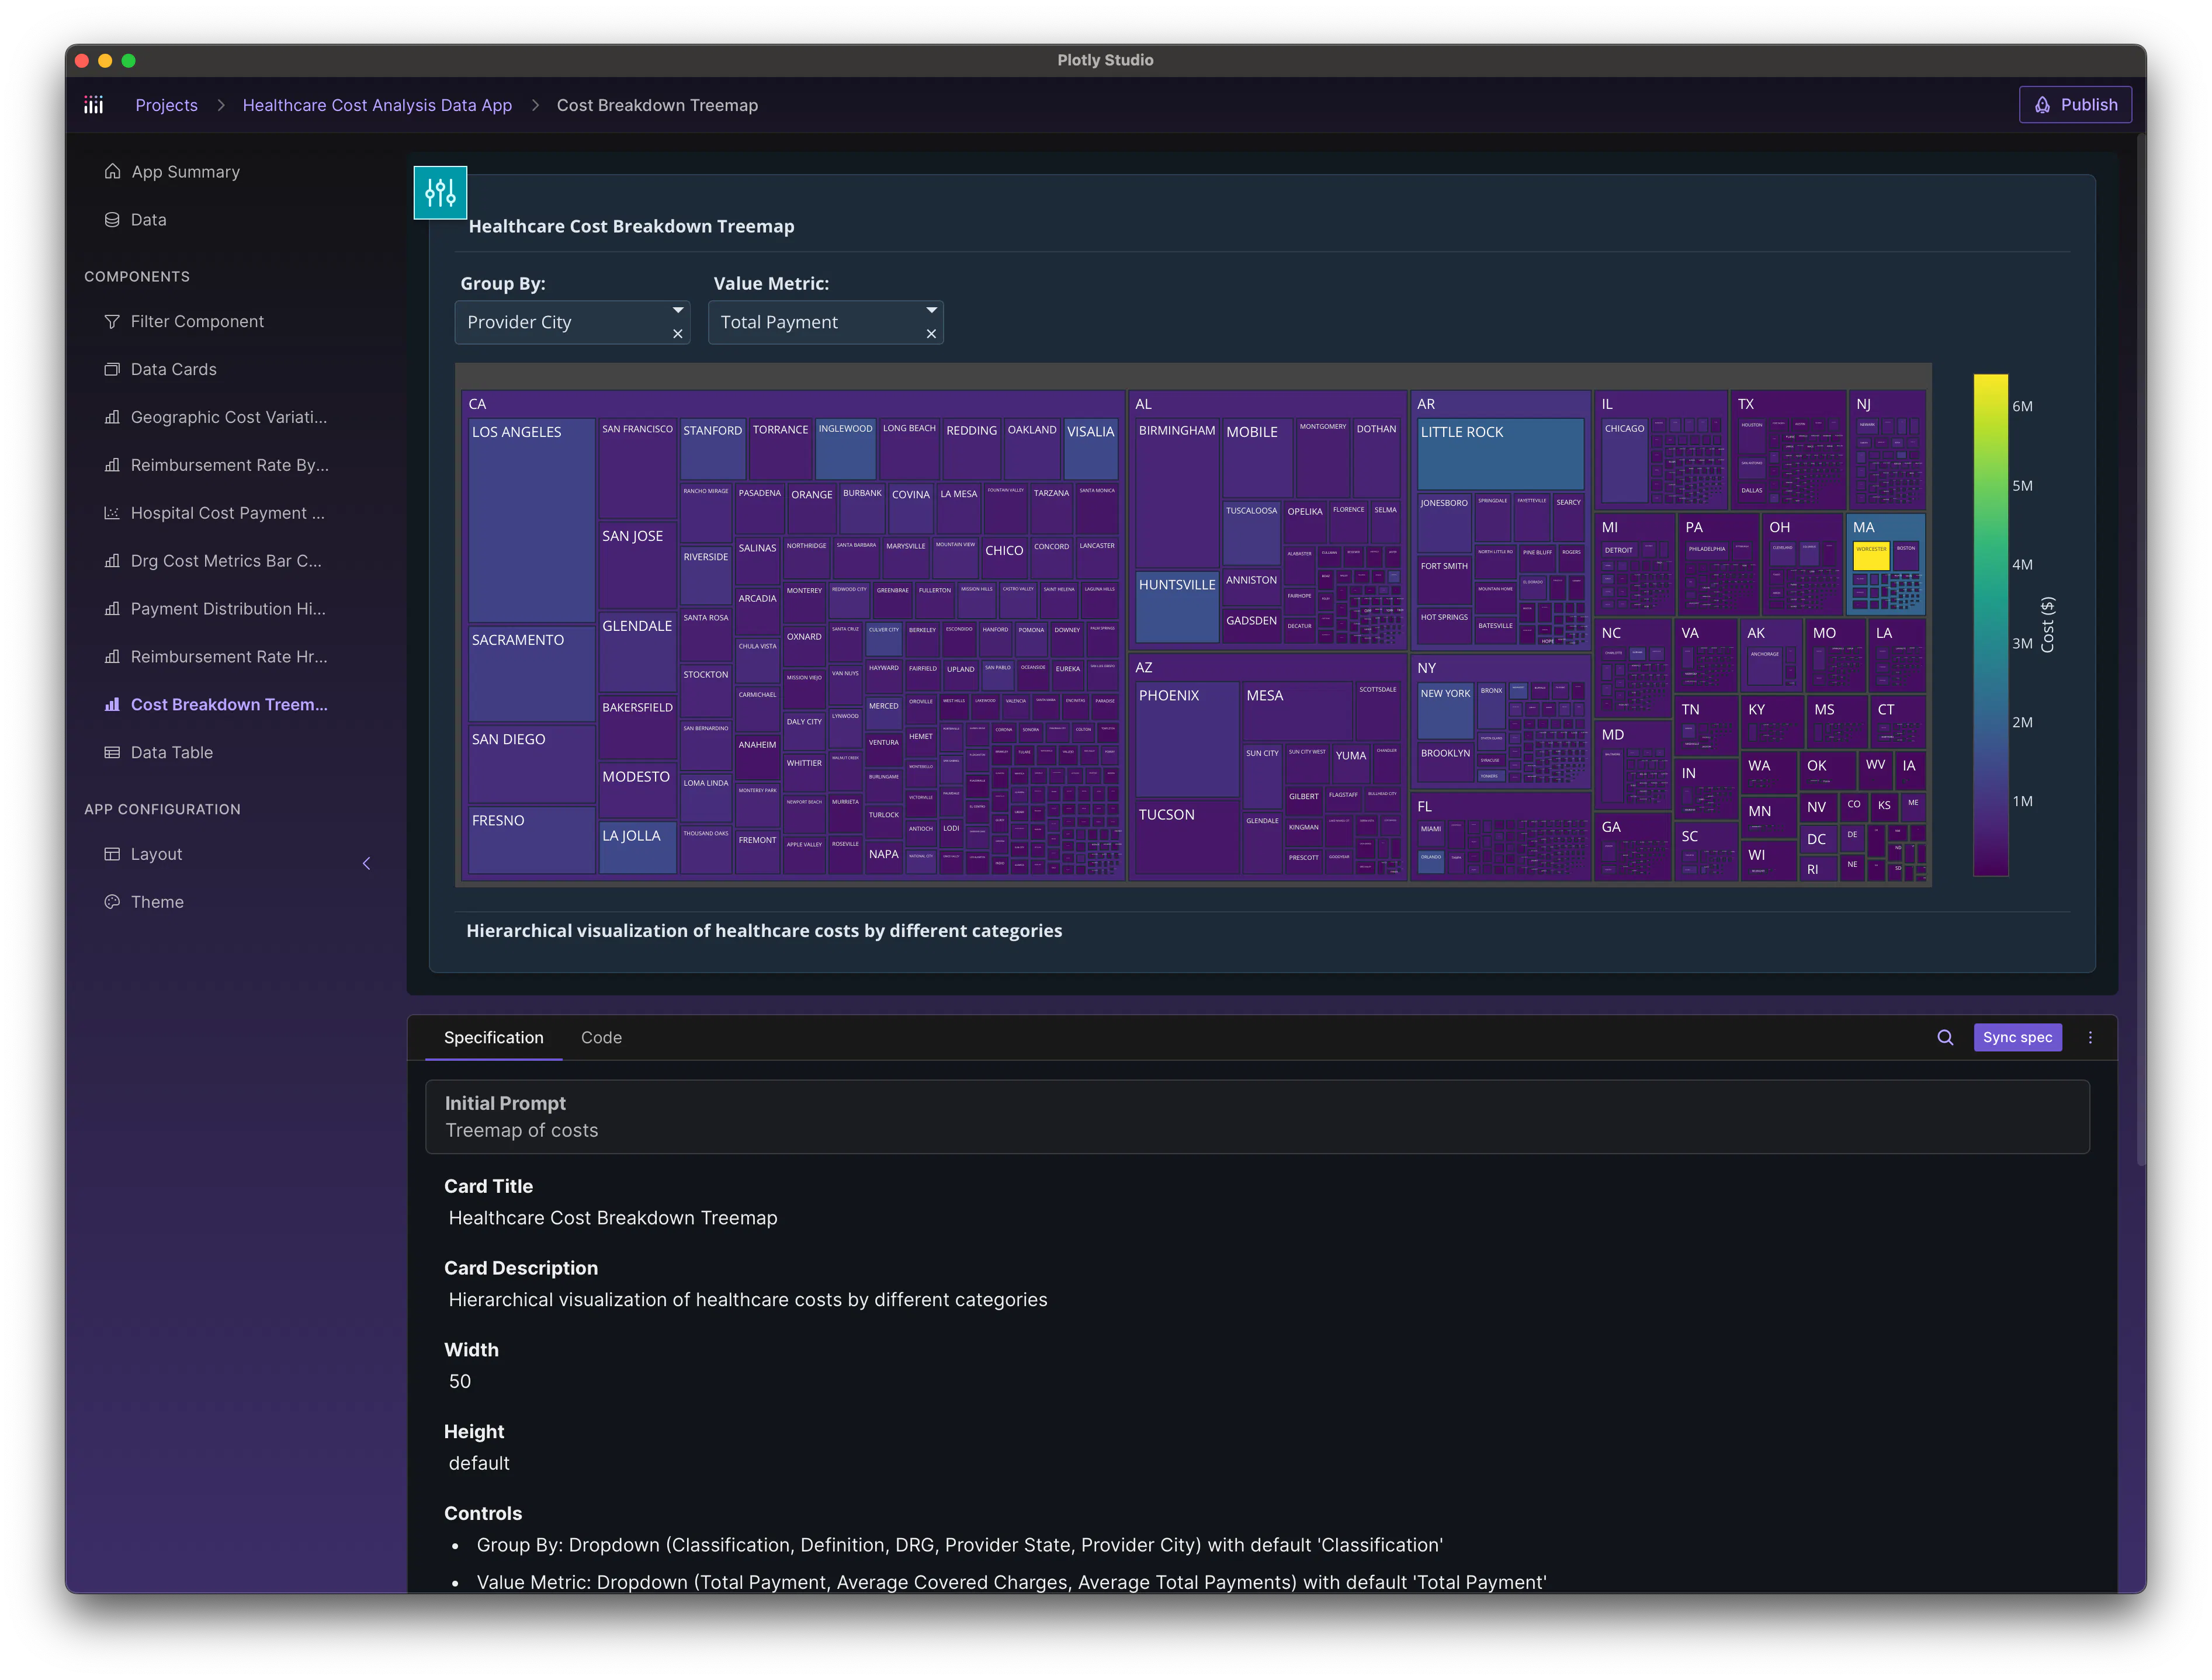Click the rocket icon on Publish
The image size is (2212, 1680).
click(x=2042, y=105)
